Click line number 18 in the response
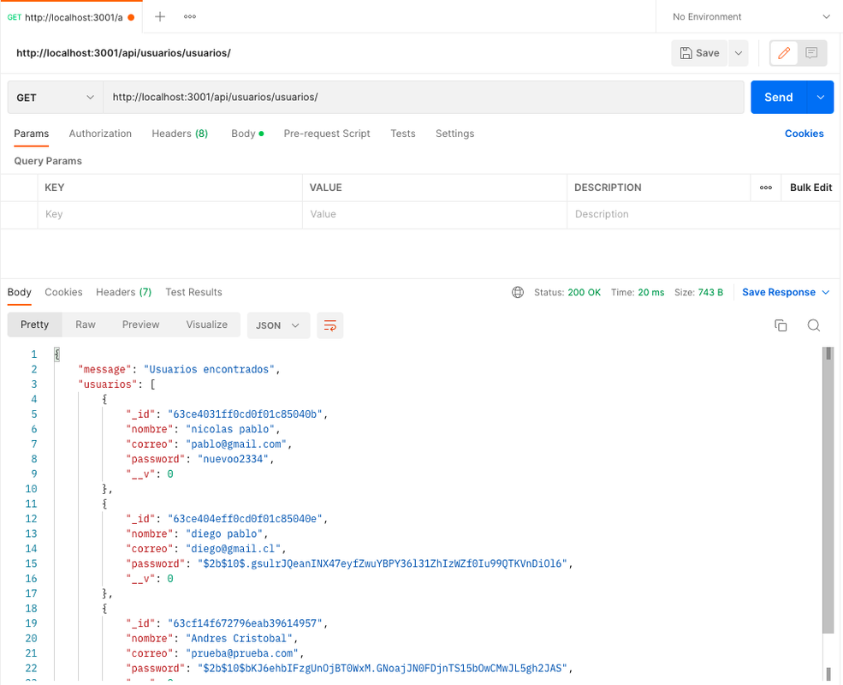The height and width of the screenshot is (685, 843). 31,609
